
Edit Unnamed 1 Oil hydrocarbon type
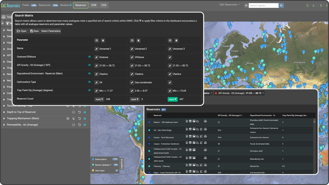tap(96, 82)
